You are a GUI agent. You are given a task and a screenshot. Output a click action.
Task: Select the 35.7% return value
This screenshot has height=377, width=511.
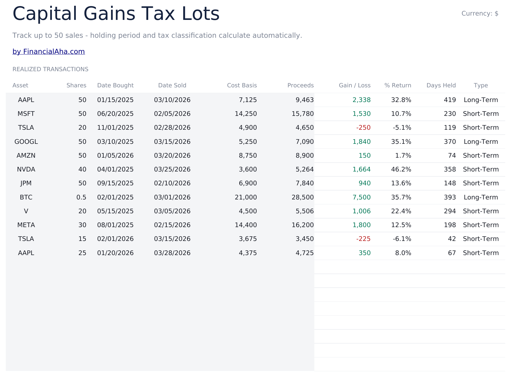(x=401, y=197)
